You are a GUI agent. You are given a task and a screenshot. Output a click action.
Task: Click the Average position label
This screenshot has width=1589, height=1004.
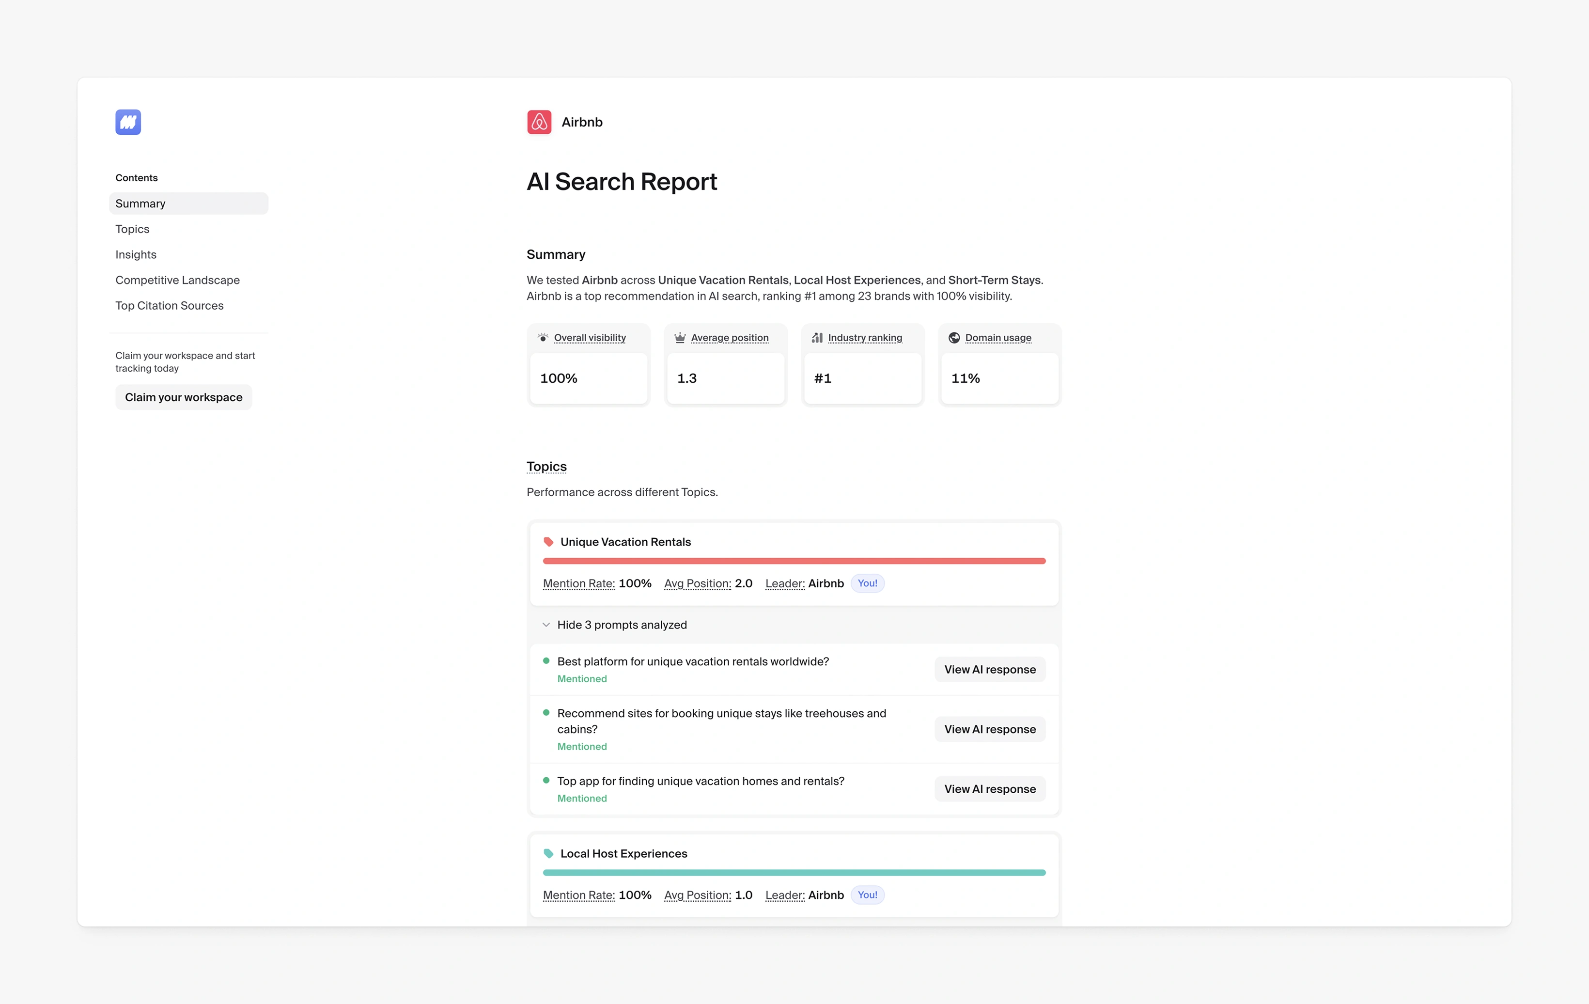click(730, 338)
